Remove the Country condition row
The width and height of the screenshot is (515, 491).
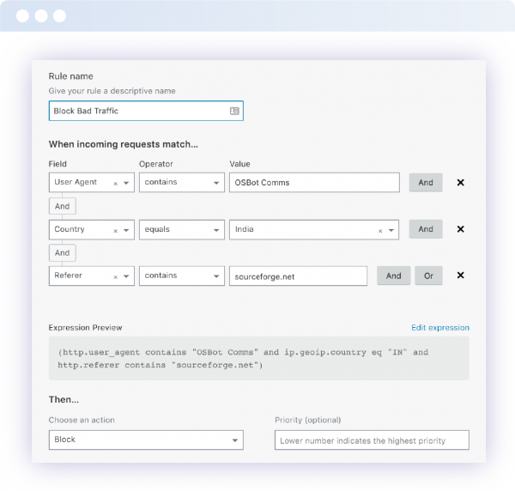[460, 229]
